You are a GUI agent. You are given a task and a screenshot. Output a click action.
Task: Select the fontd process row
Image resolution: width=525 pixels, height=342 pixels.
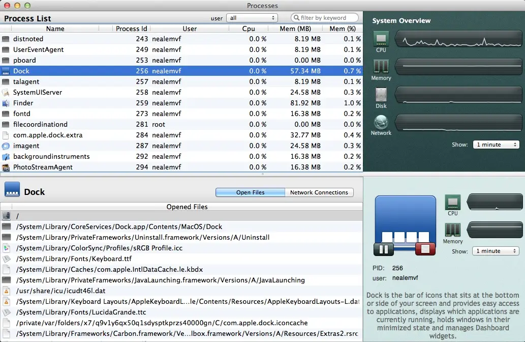click(x=181, y=114)
